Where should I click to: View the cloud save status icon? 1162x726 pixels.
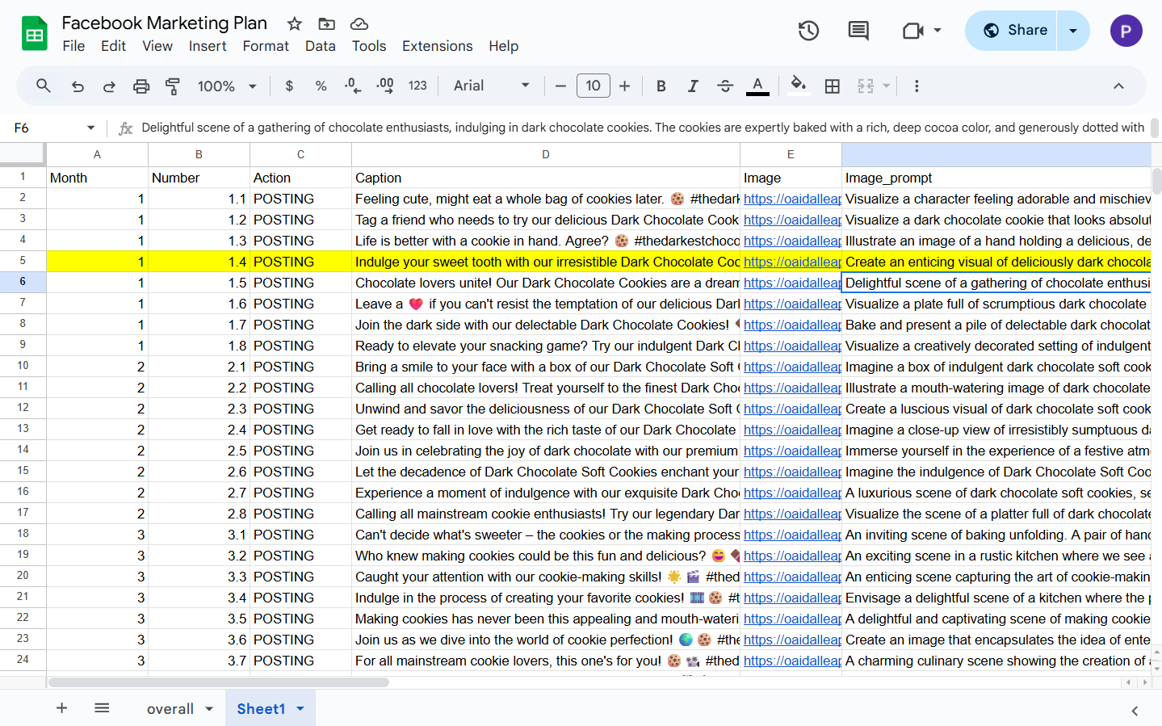pyautogui.click(x=359, y=23)
